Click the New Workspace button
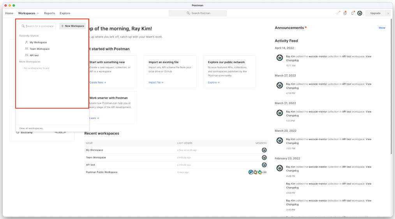 click(72, 26)
